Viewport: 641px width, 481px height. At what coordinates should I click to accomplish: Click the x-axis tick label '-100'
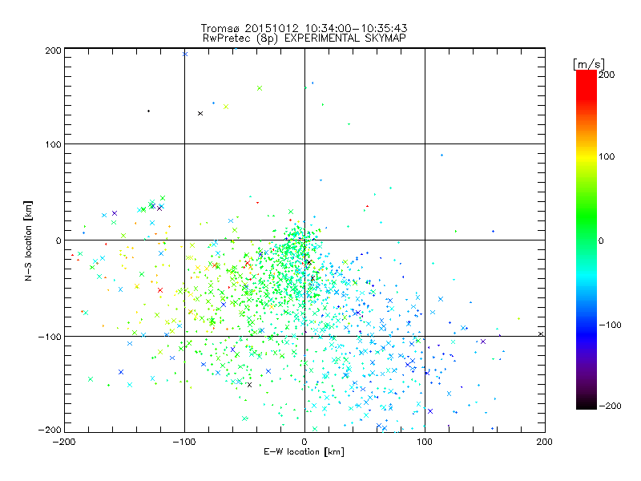point(184,442)
